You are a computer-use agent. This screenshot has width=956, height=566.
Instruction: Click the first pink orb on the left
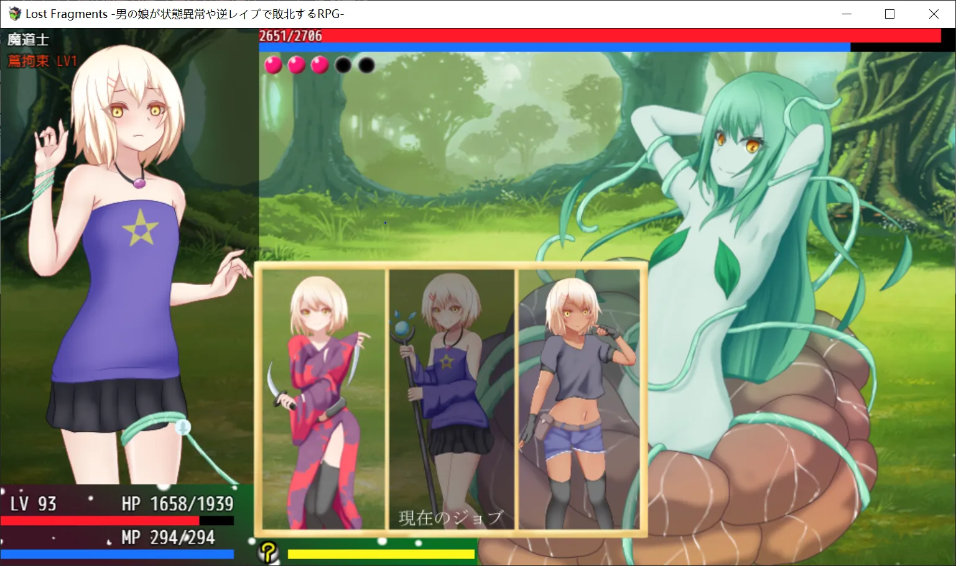(x=273, y=65)
